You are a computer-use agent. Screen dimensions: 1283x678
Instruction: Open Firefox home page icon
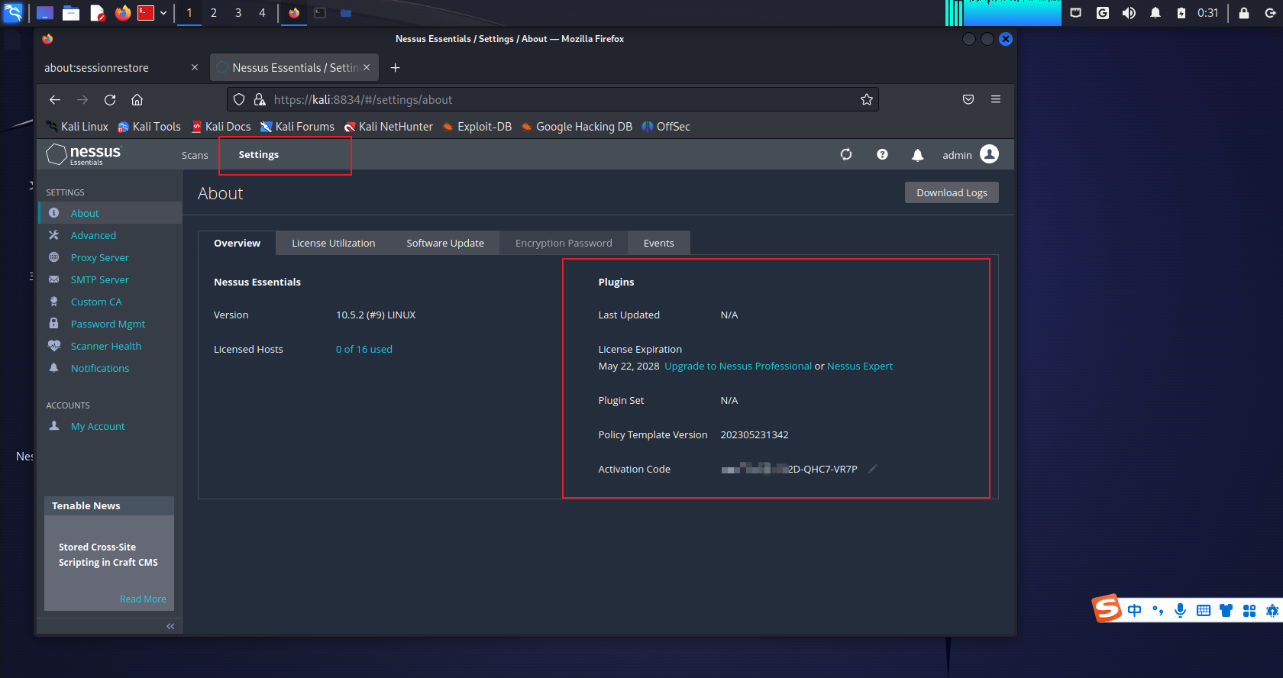pyautogui.click(x=137, y=100)
